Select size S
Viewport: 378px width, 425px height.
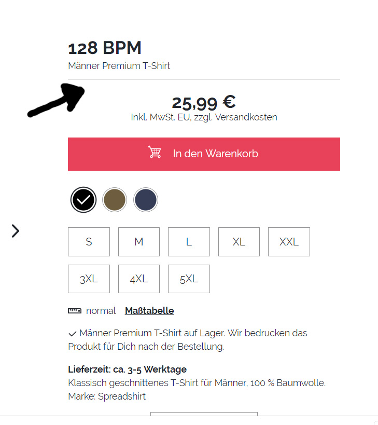89,242
